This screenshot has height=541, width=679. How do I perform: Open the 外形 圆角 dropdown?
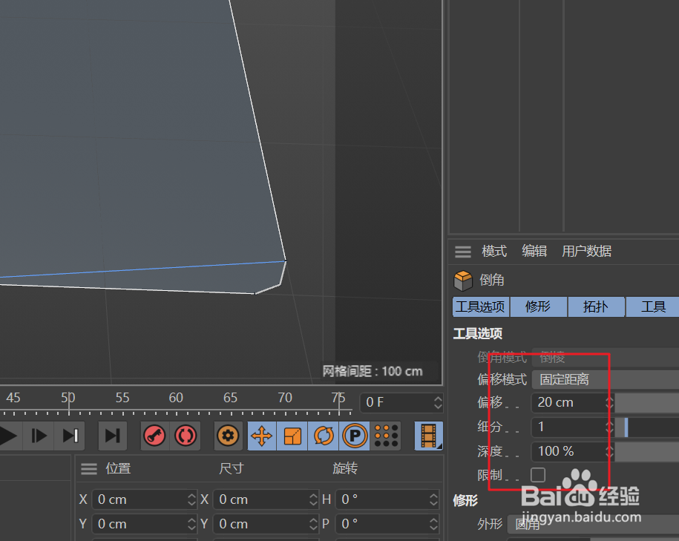point(549,524)
